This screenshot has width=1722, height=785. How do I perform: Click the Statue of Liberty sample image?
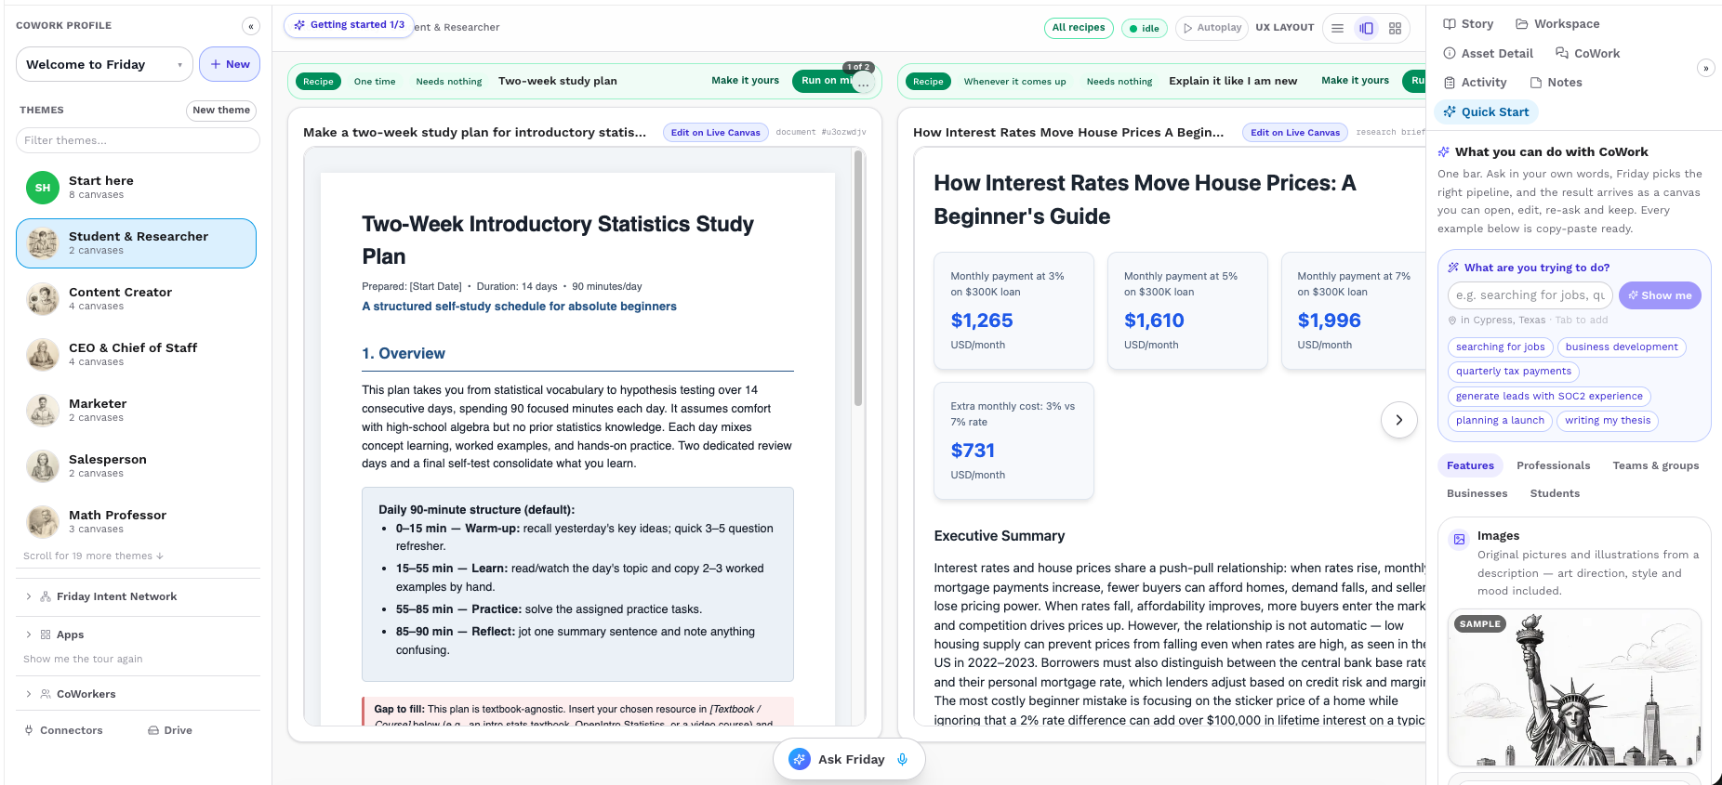pyautogui.click(x=1574, y=687)
